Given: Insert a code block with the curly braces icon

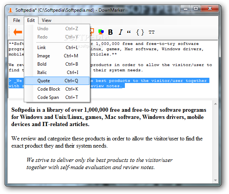Looking at the screenshot, I should tap(140, 32).
